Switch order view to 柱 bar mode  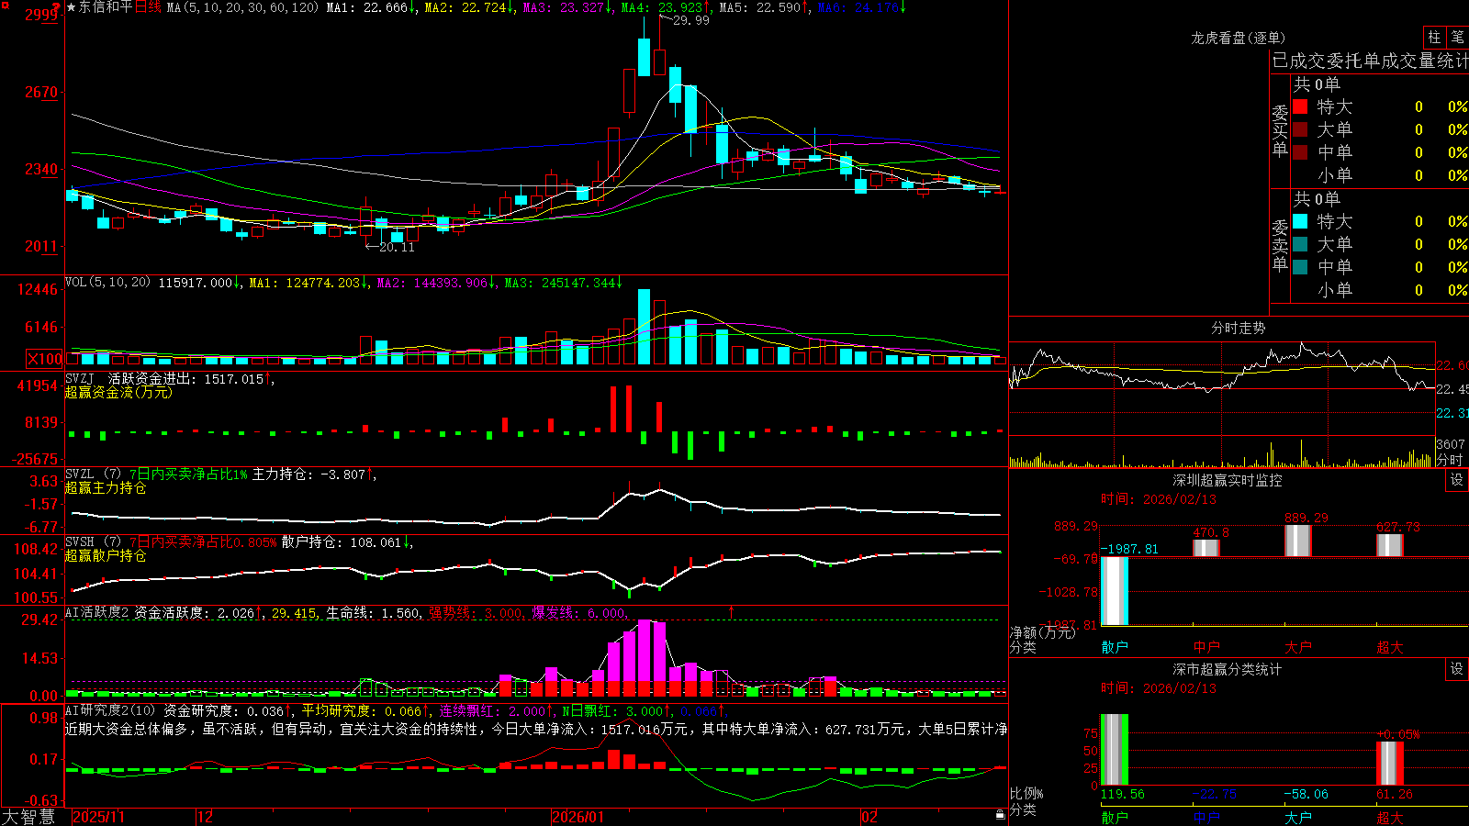(1434, 37)
